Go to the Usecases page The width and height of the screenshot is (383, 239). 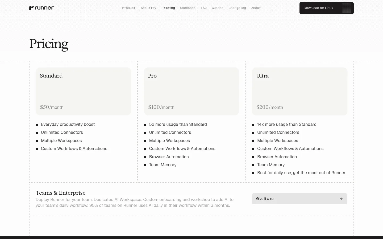pos(188,8)
